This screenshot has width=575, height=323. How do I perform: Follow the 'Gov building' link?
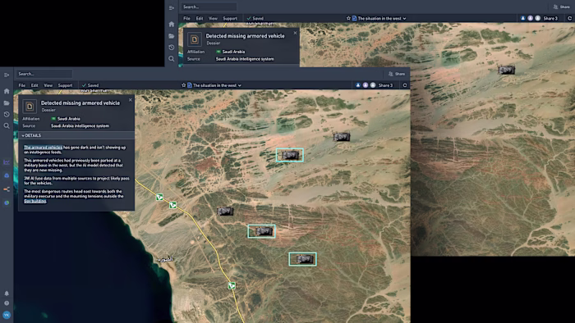tap(35, 201)
